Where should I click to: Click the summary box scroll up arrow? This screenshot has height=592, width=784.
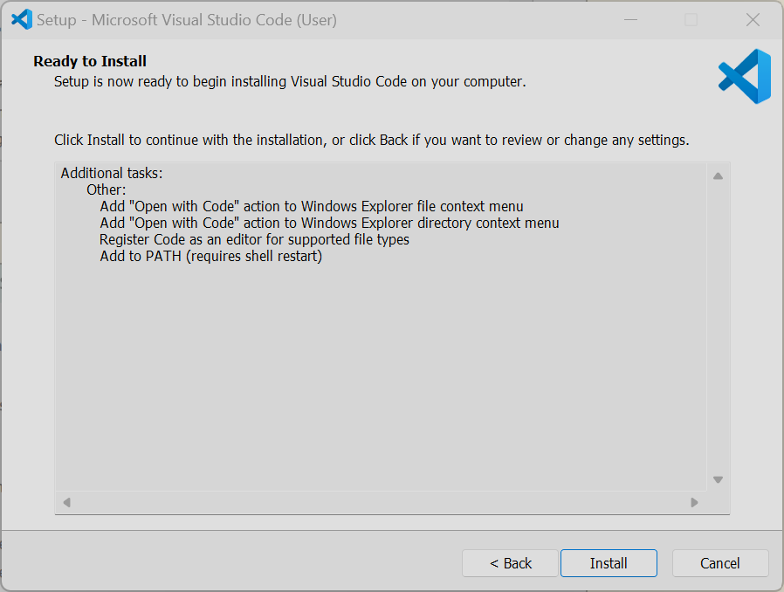(x=718, y=176)
